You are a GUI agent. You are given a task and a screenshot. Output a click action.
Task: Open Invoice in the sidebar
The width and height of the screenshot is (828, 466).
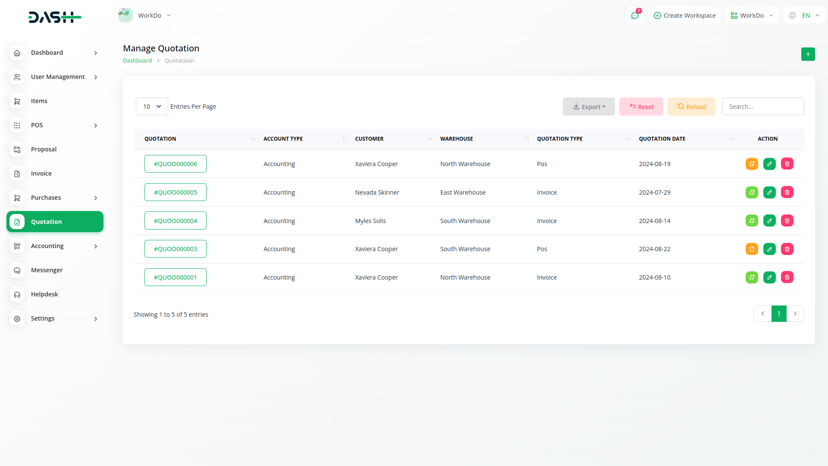41,173
